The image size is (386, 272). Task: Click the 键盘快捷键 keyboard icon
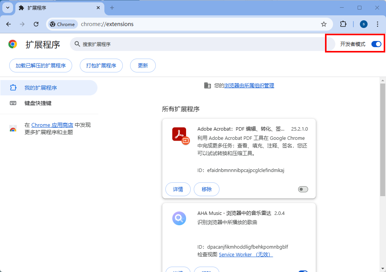pos(13,103)
